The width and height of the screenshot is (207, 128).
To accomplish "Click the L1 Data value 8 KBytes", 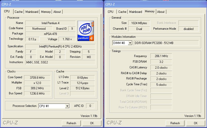I will coord(83,78).
